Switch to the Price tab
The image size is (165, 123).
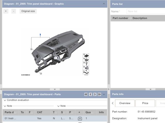point(145,103)
